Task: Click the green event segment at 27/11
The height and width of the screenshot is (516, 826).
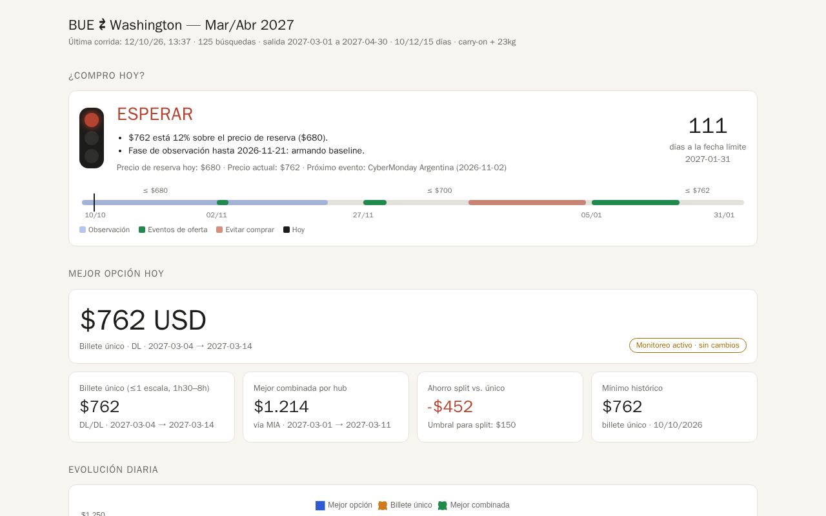Action: click(375, 203)
